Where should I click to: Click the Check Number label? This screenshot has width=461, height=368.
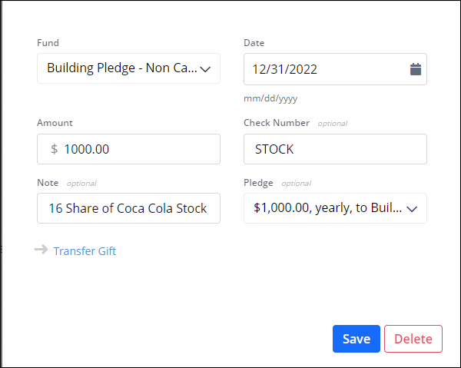(277, 123)
